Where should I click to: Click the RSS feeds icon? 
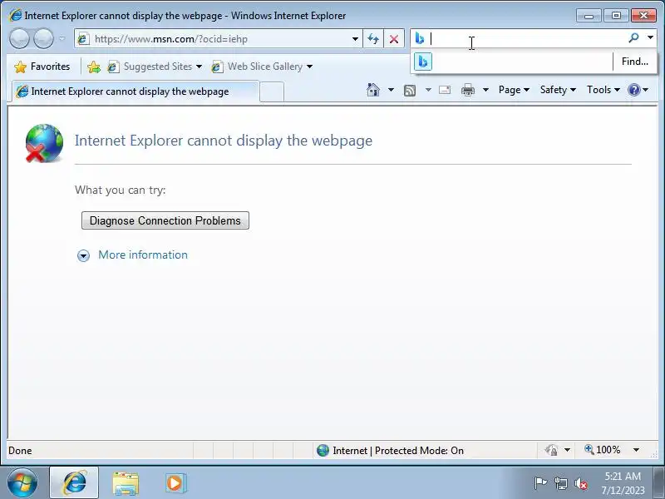pyautogui.click(x=410, y=91)
